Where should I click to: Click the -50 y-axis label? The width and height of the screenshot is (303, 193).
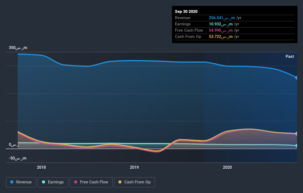[18, 158]
